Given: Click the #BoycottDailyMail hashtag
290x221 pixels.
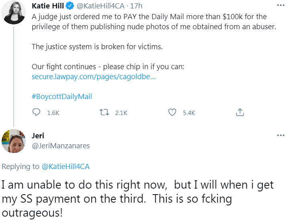Looking at the screenshot, I should (x=62, y=96).
